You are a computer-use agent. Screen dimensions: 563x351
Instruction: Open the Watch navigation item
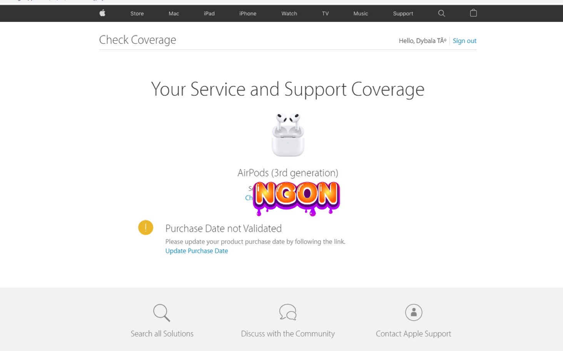289,13
